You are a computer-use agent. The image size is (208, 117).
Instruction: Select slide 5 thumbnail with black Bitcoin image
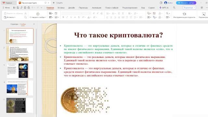(20, 105)
